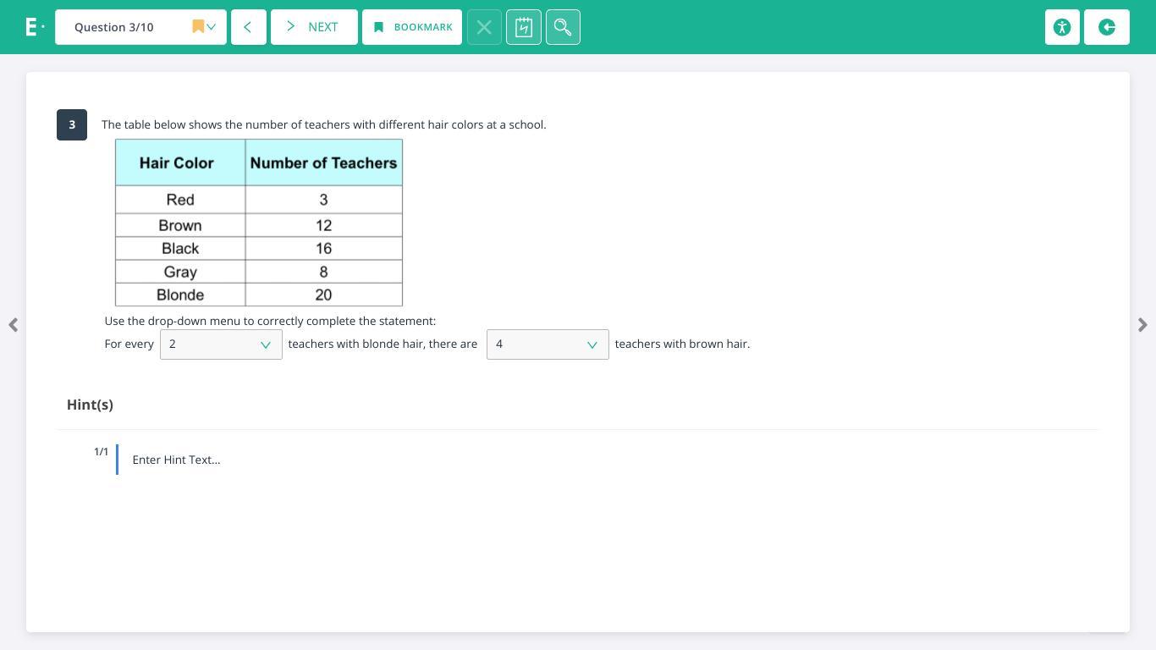The width and height of the screenshot is (1156, 650).
Task: Click the hint text field
Action: coord(176,460)
